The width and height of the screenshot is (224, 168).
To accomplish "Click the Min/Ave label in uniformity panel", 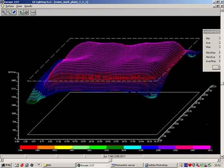I will (210, 57).
